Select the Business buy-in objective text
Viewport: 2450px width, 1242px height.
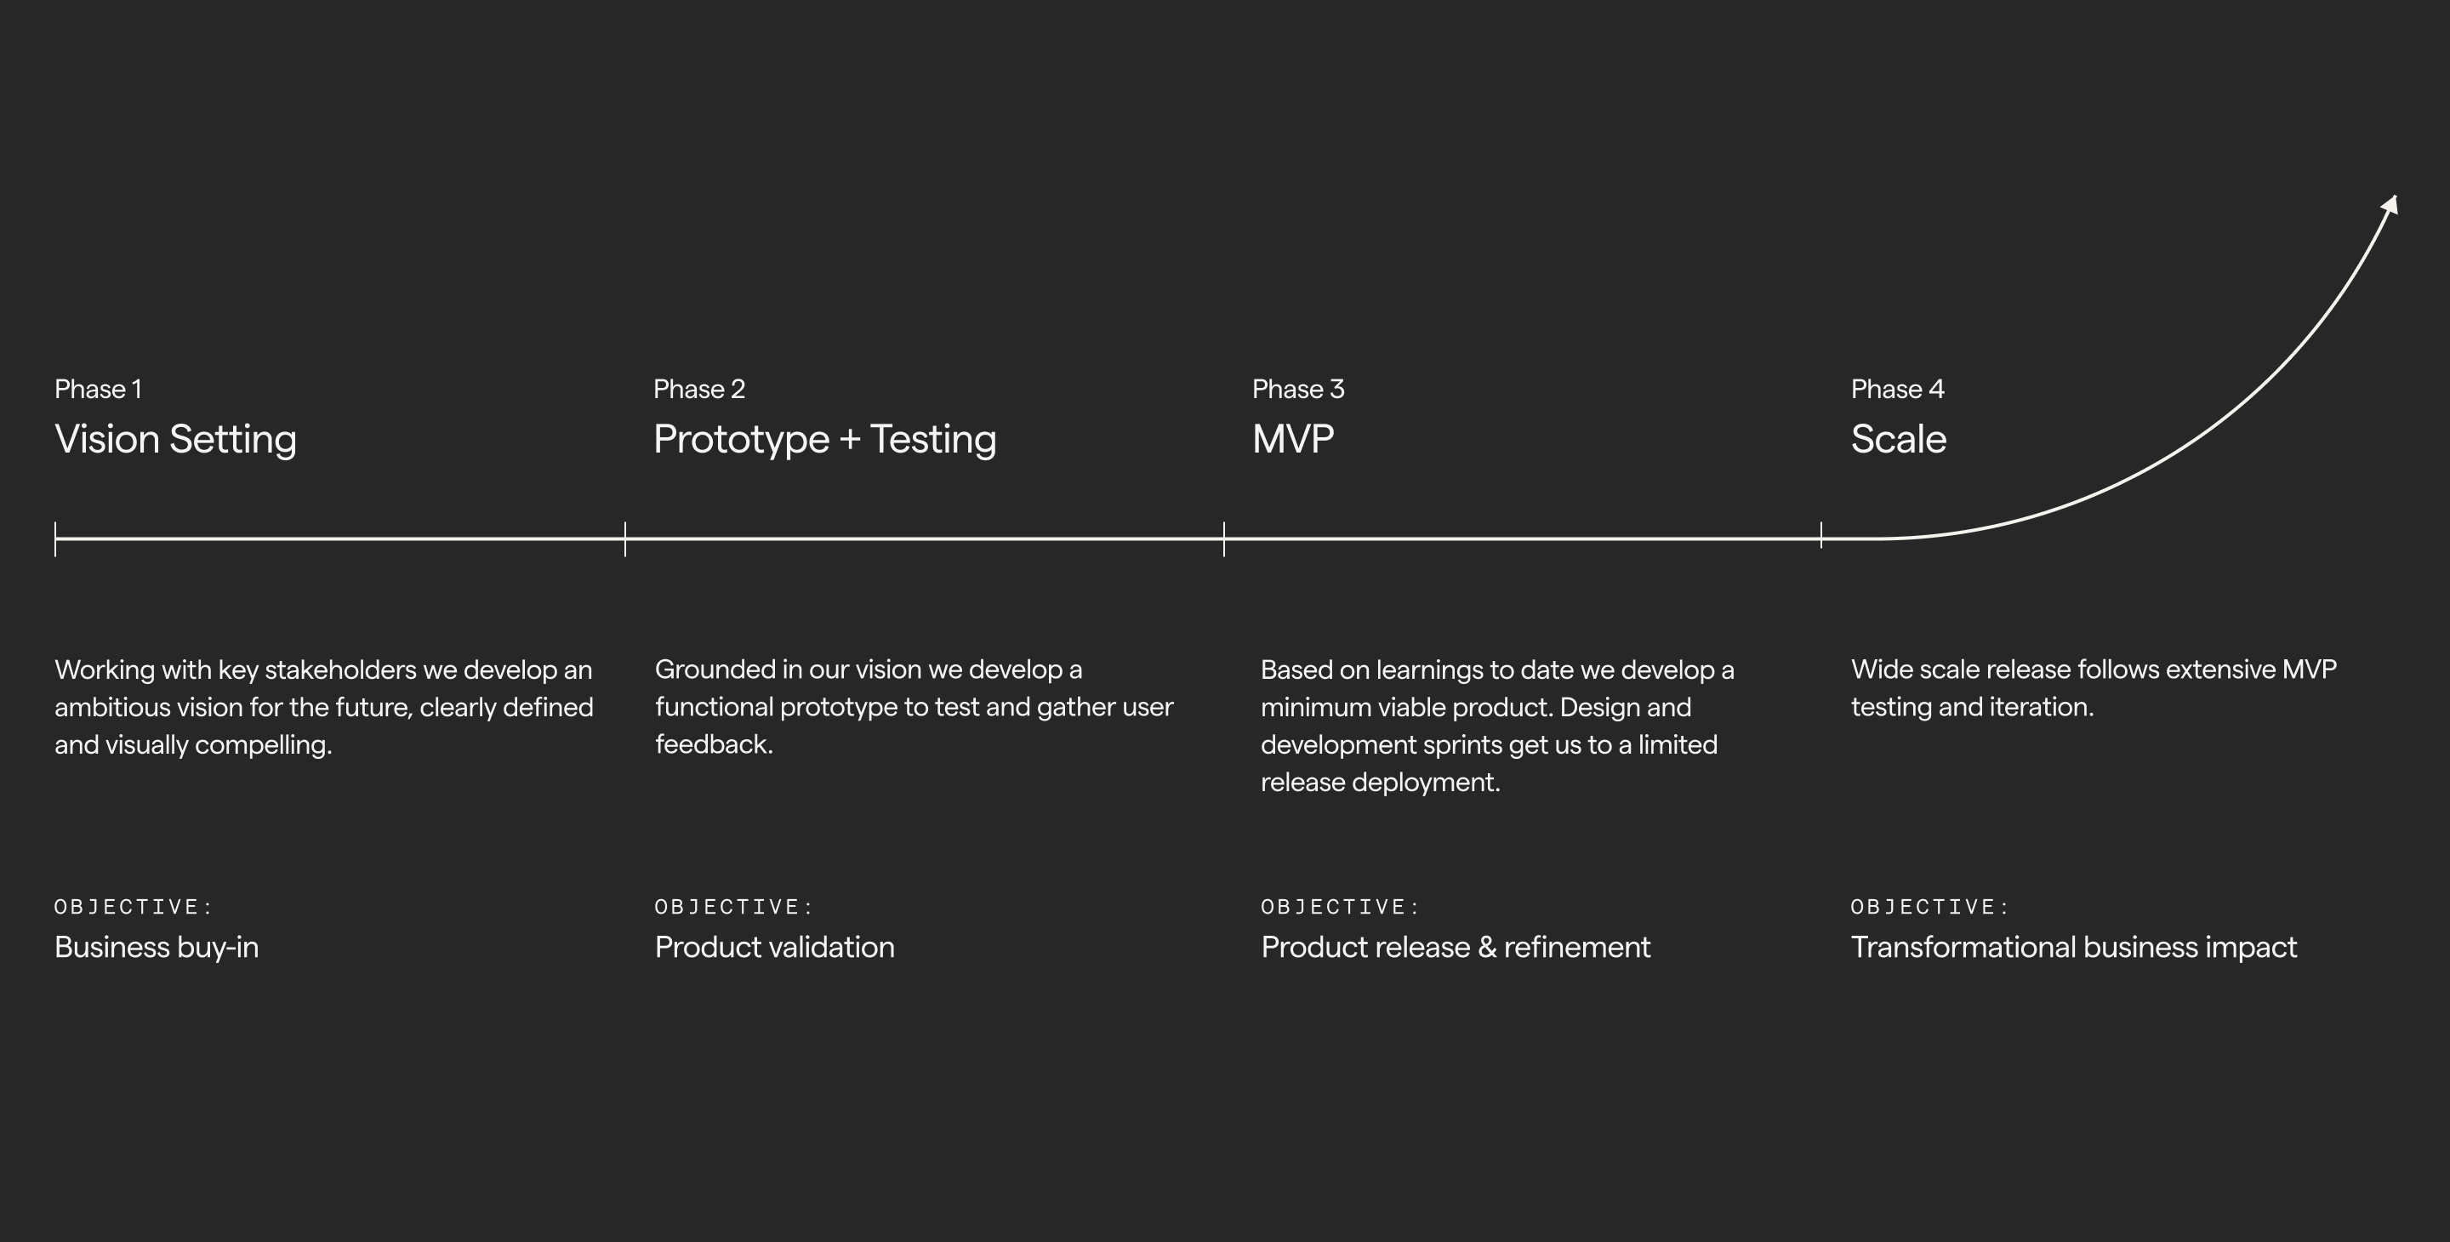[x=157, y=949]
